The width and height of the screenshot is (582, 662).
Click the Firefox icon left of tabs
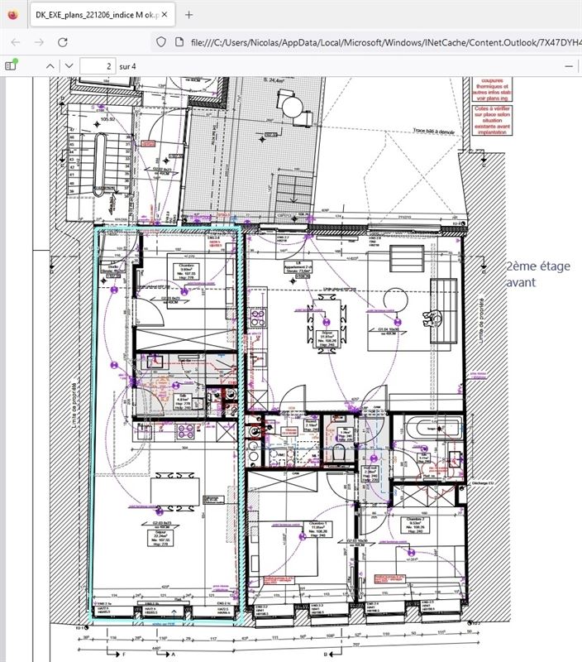pyautogui.click(x=12, y=14)
